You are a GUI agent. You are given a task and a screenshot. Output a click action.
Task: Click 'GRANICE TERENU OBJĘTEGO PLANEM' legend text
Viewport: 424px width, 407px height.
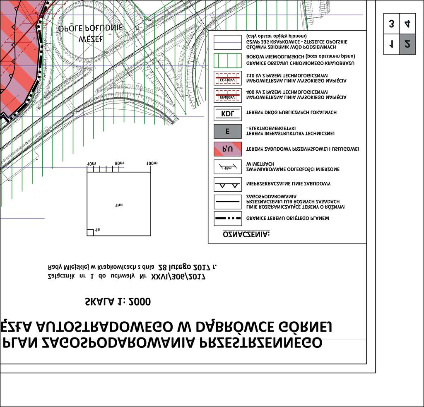pos(288,218)
